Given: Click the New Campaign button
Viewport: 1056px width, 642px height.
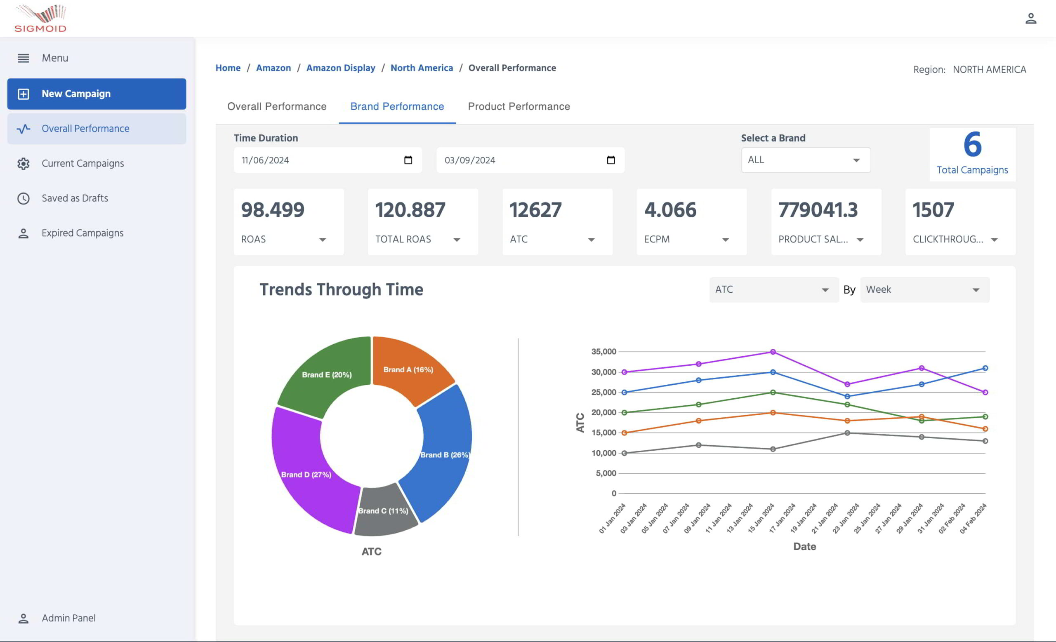Looking at the screenshot, I should click(97, 94).
